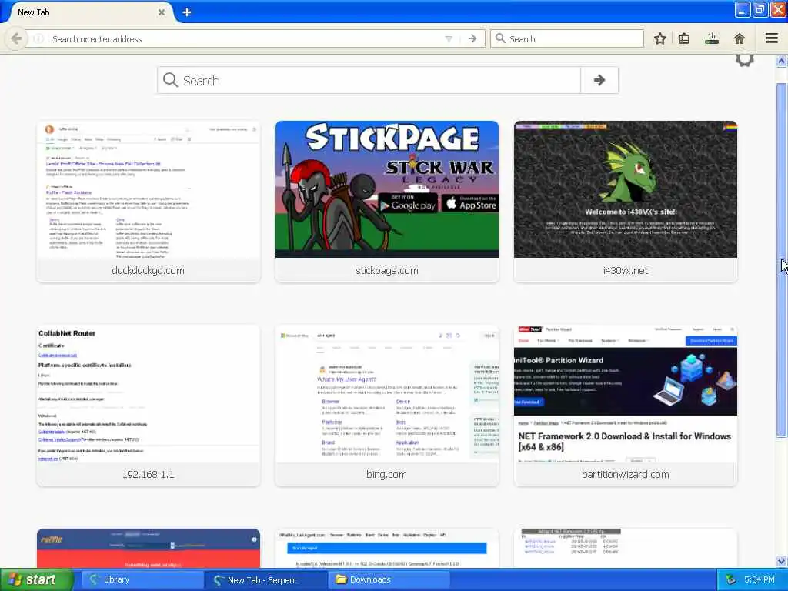Bookmark this page with the star icon
This screenshot has width=788, height=591.
659,38
